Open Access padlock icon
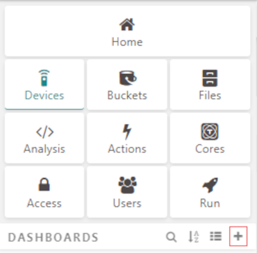The height and width of the screenshot is (253, 257). point(44,184)
